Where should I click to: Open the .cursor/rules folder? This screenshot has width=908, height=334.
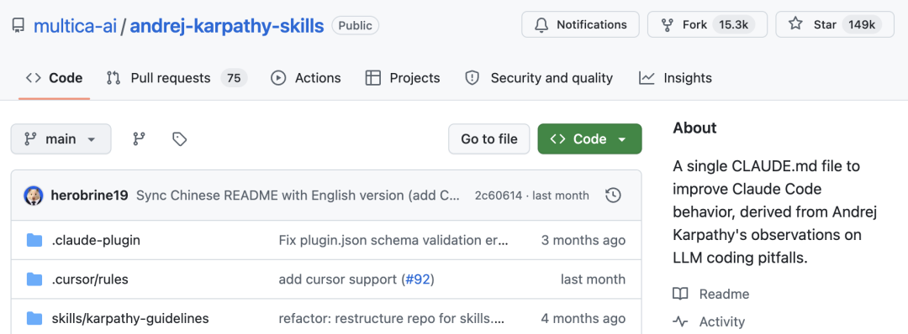[90, 279]
